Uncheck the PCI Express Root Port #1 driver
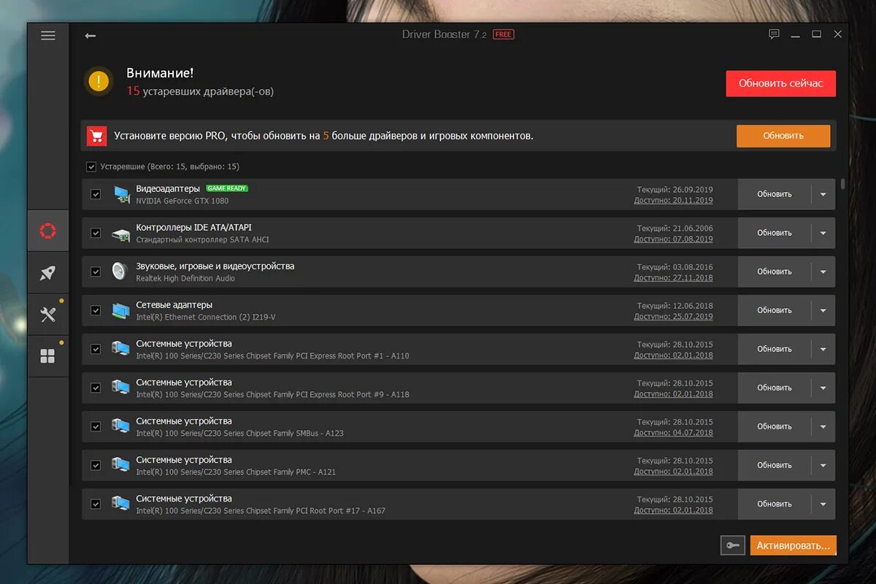 point(96,349)
